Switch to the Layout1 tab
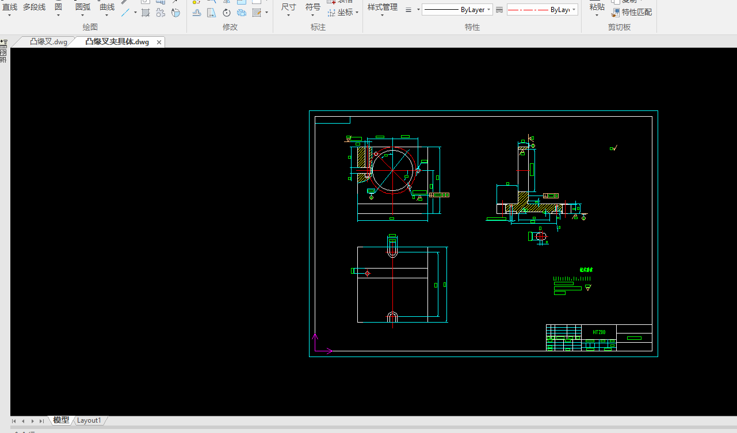 pyautogui.click(x=89, y=420)
